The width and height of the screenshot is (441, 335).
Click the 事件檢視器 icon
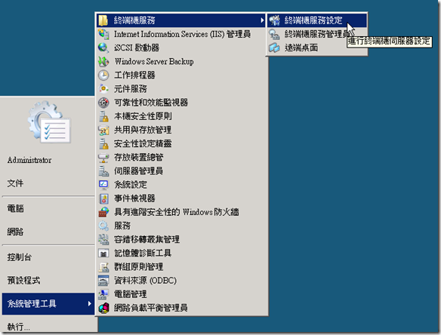(103, 198)
